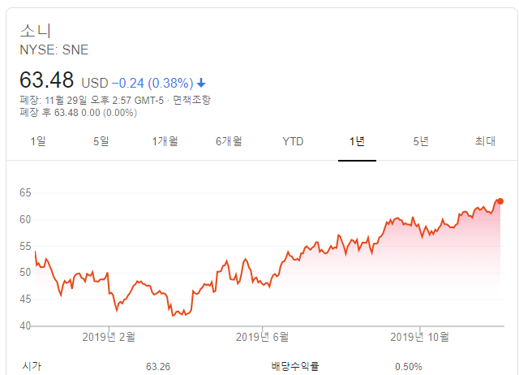Click the dividend yield value 0.50%

coord(409,367)
